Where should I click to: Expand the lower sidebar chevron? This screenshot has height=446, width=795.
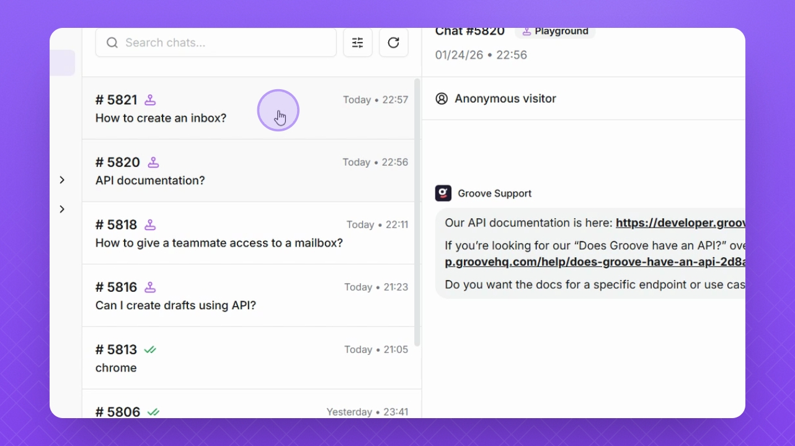pos(62,209)
